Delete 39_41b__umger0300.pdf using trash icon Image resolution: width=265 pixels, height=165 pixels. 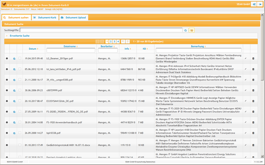[253, 80]
